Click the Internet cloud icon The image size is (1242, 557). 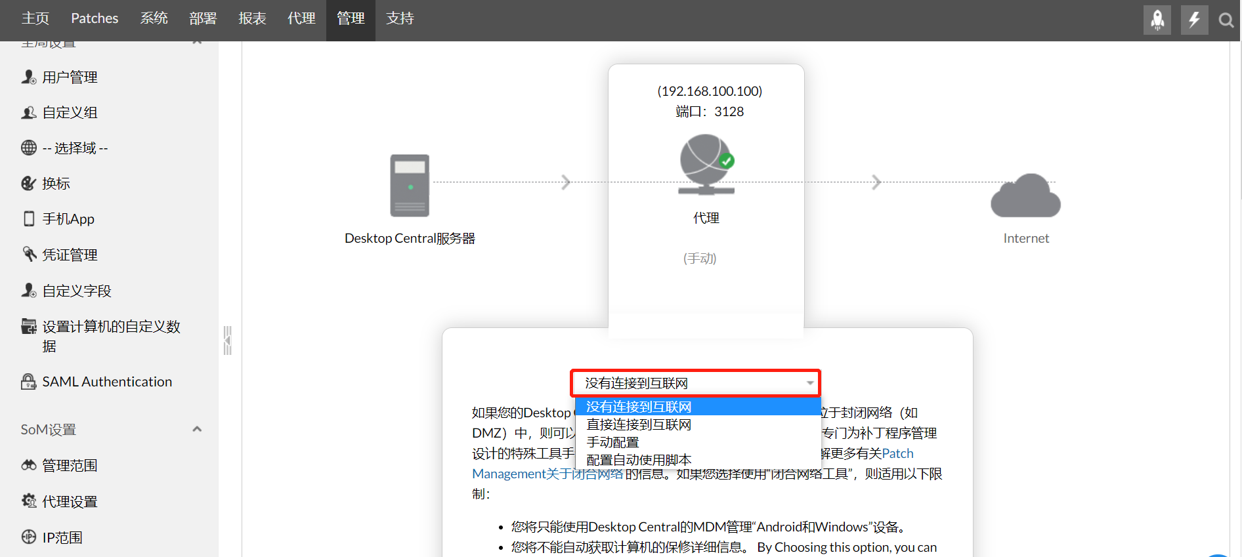[1025, 196]
